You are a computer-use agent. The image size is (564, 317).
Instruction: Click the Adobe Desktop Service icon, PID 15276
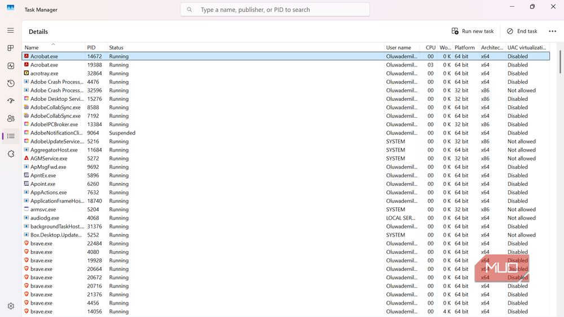(27, 99)
